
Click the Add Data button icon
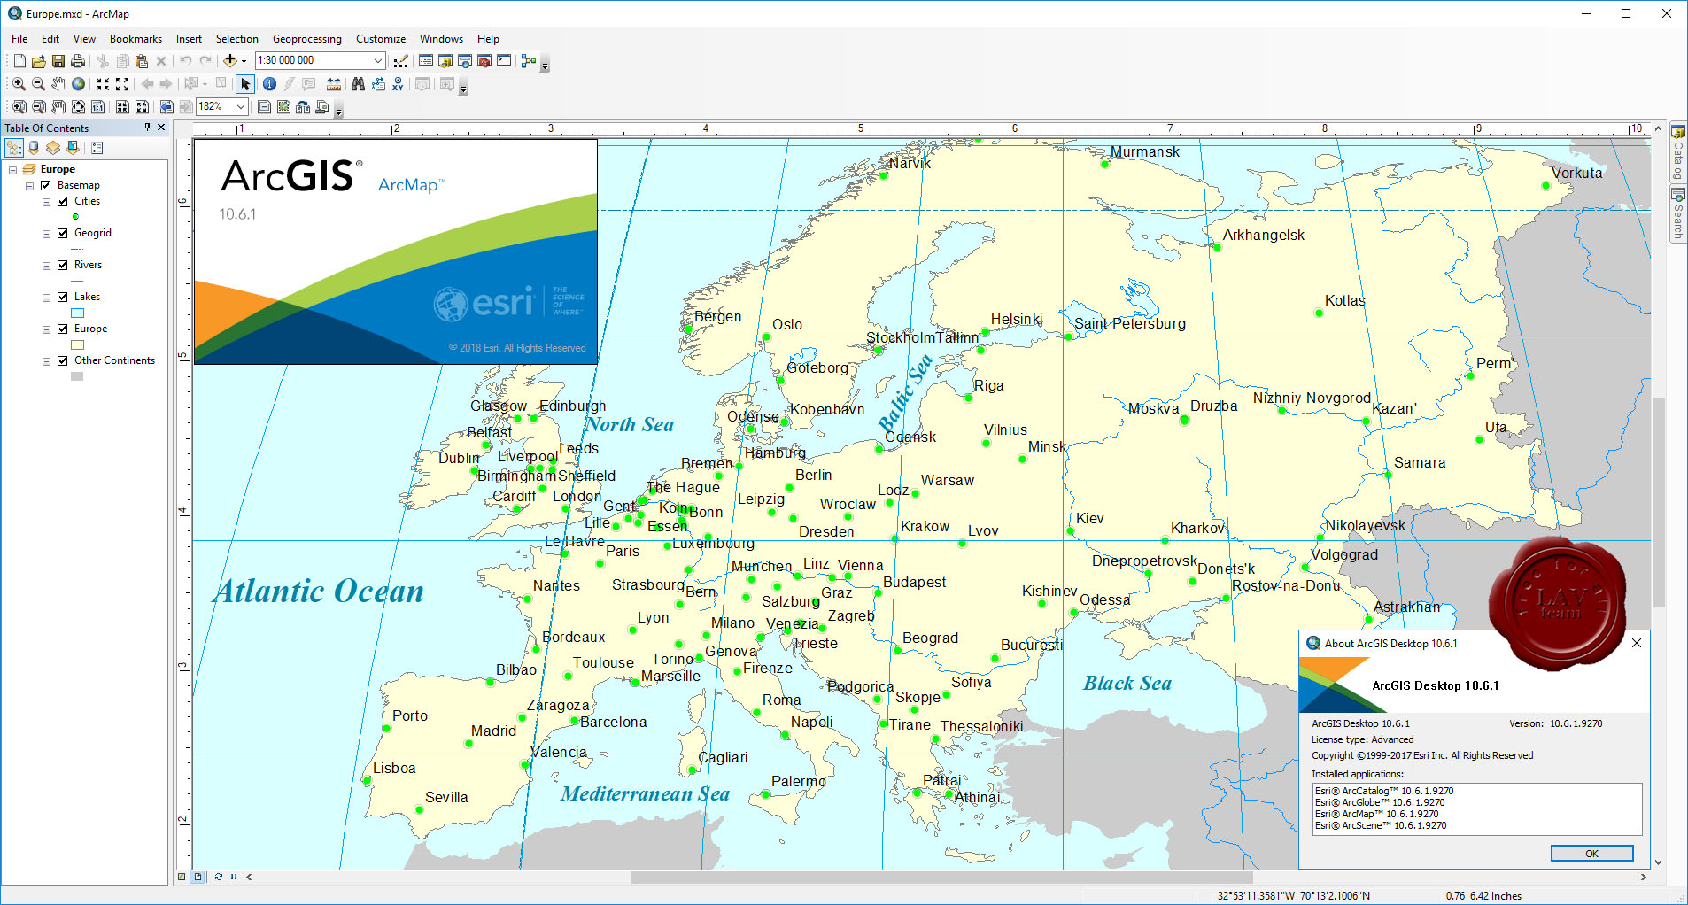coord(229,61)
